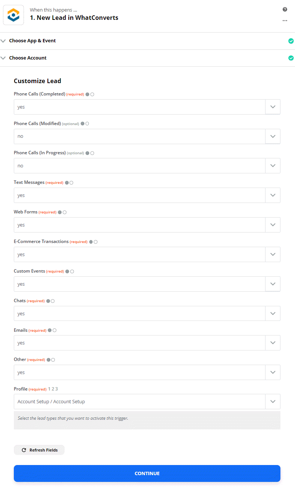The image size is (295, 489).
Task: Click the WhatConverts app logo
Action: coord(13,15)
